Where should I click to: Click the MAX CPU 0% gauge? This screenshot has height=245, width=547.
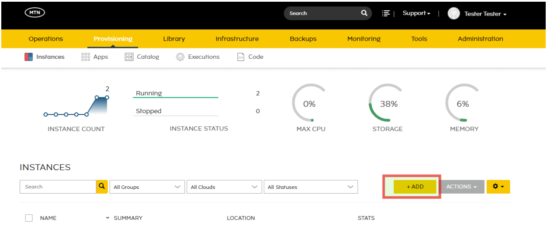click(309, 104)
